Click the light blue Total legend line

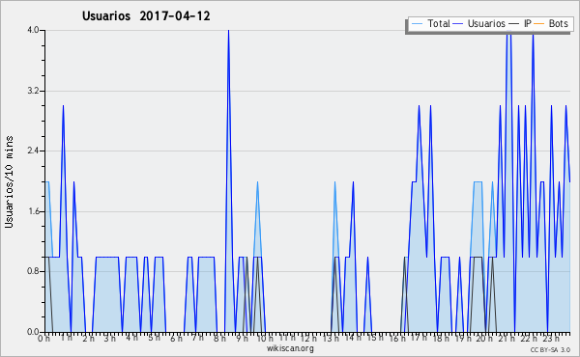click(417, 24)
